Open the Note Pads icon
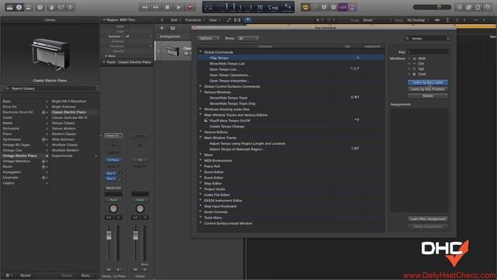 tap(468, 7)
